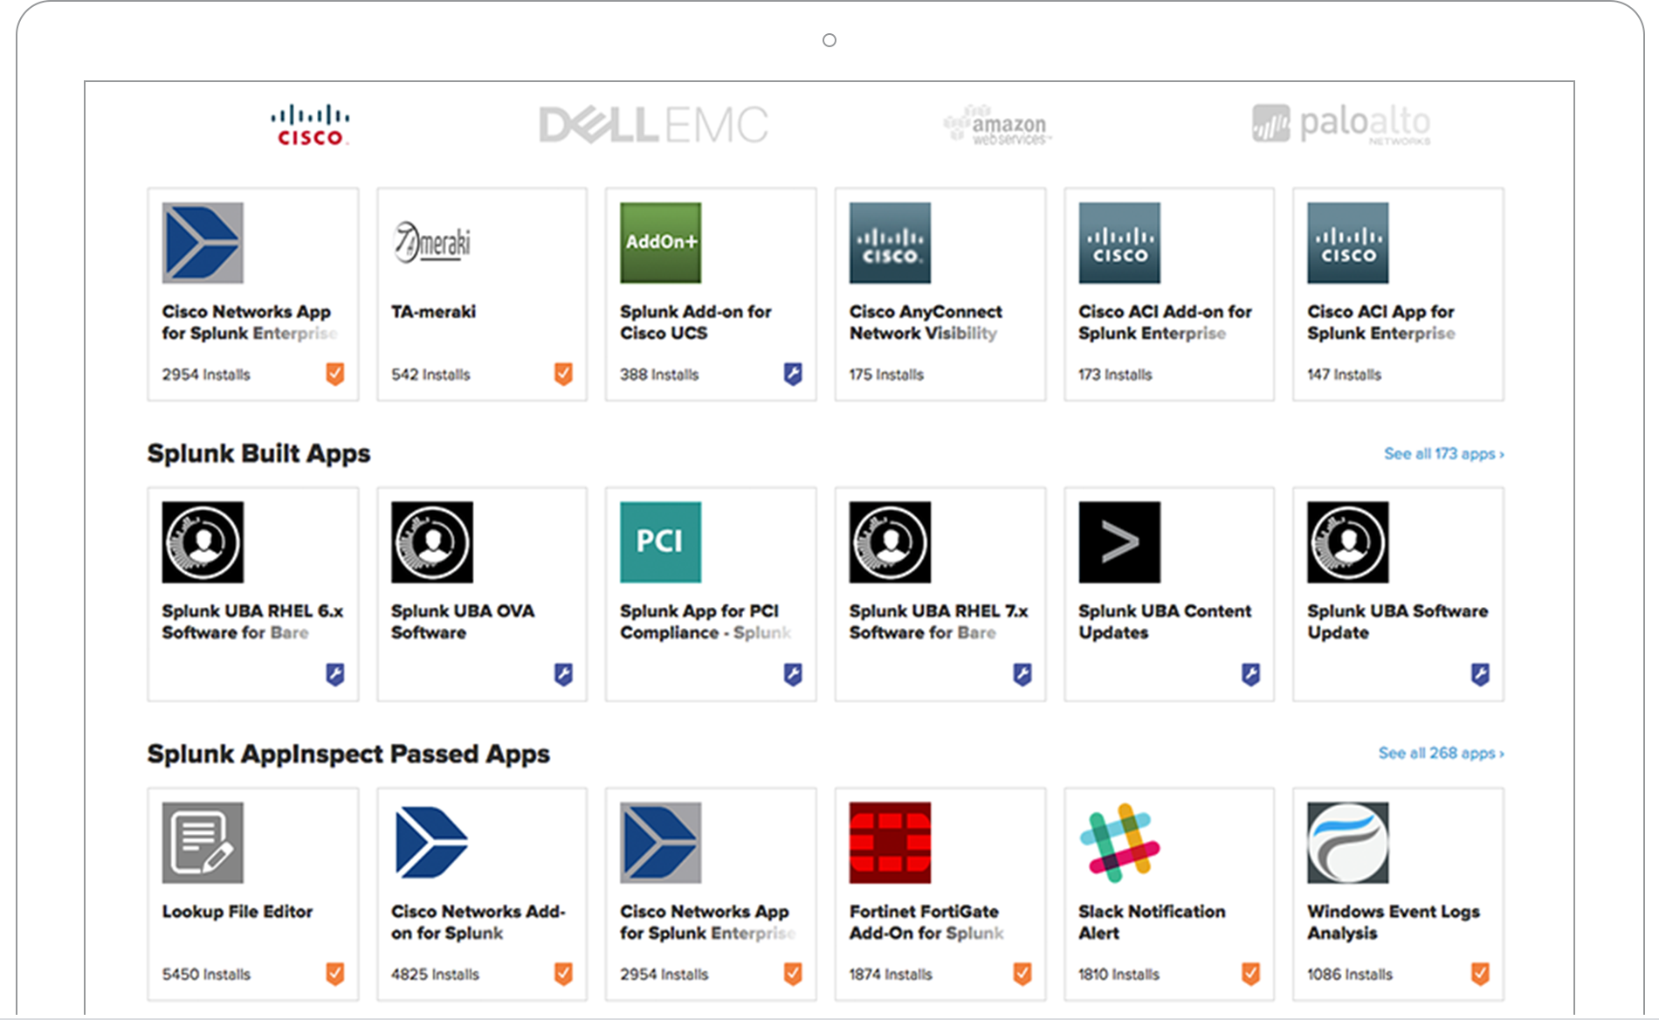This screenshot has height=1020, width=1659.
Task: Click the blue shield badge on Cisco UCS add-on
Action: pos(792,374)
